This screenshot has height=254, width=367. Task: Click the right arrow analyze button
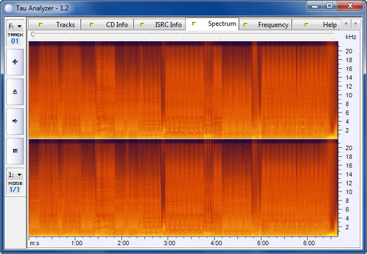[15, 121]
